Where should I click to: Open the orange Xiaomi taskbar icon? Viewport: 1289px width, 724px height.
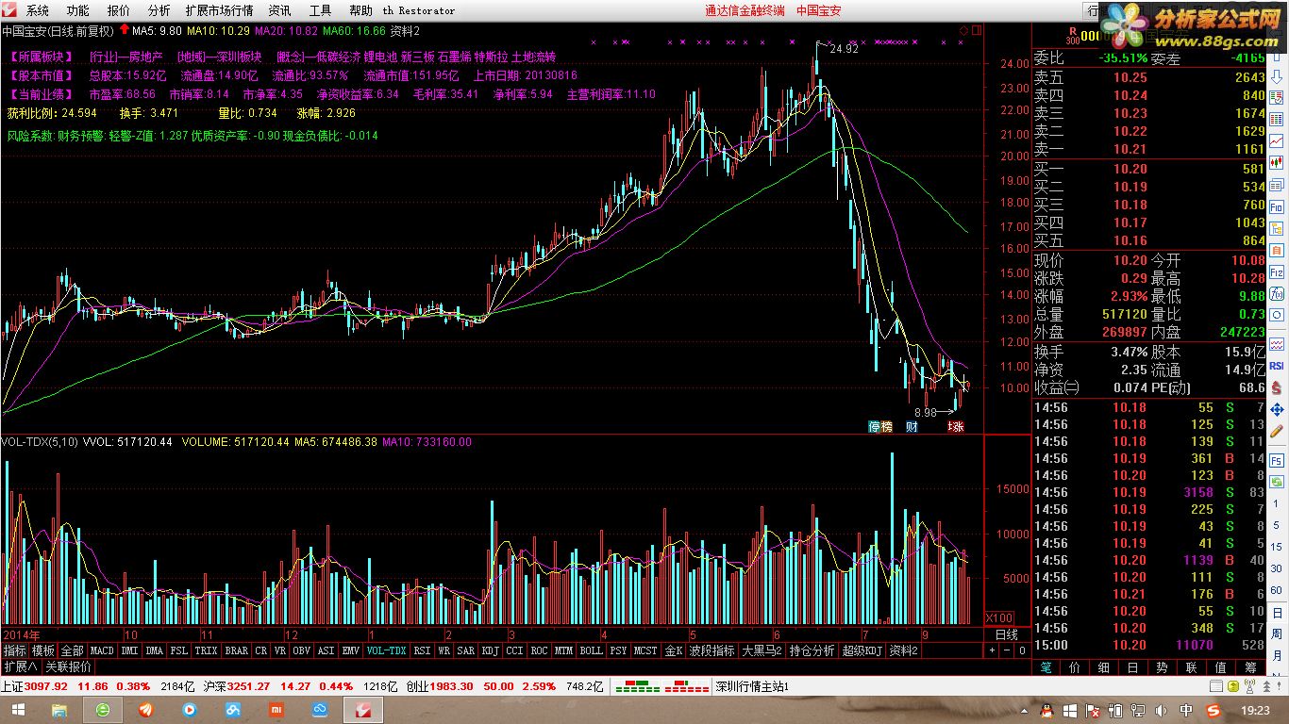(x=276, y=710)
